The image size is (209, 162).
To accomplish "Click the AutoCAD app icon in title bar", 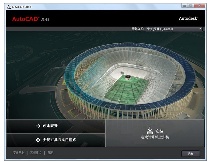I will click(9, 7).
